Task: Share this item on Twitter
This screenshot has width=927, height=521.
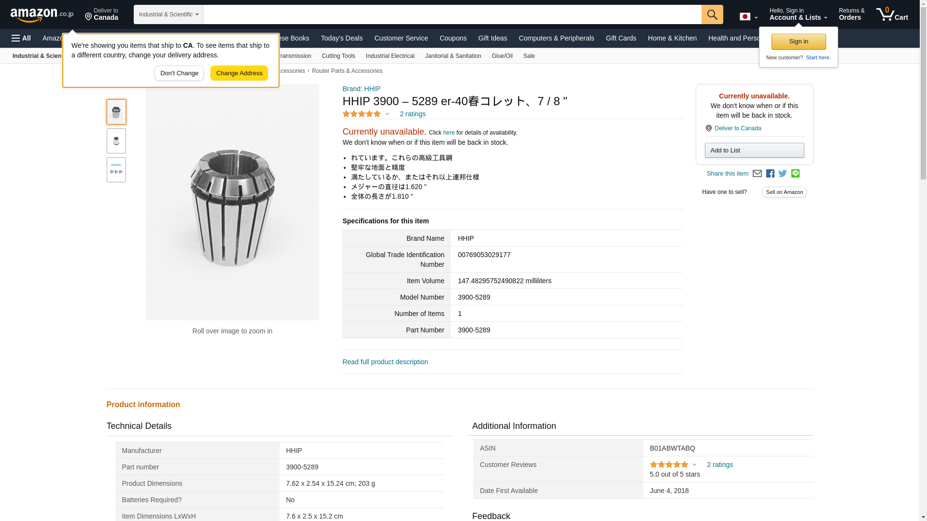Action: tap(783, 174)
